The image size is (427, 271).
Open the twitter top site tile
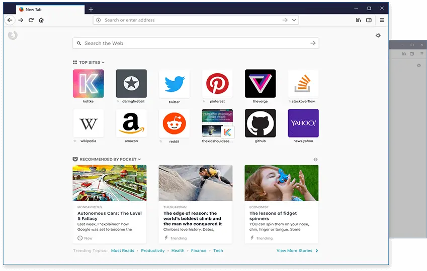pos(175,84)
